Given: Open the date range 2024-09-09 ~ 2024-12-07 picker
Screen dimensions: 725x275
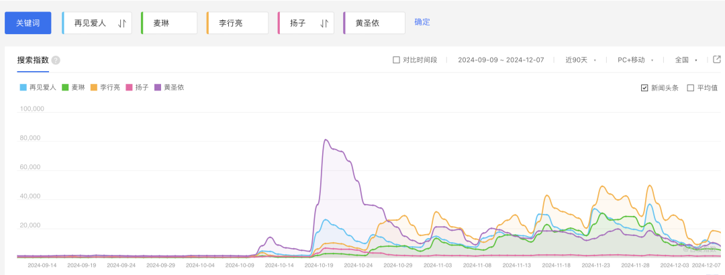Looking at the screenshot, I should click(x=501, y=60).
